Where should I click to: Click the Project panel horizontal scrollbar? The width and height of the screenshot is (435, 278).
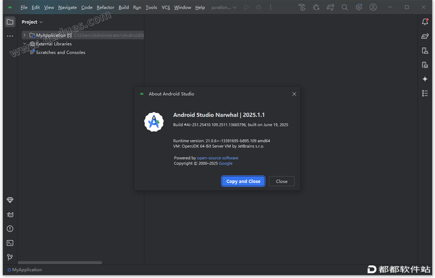(60, 263)
